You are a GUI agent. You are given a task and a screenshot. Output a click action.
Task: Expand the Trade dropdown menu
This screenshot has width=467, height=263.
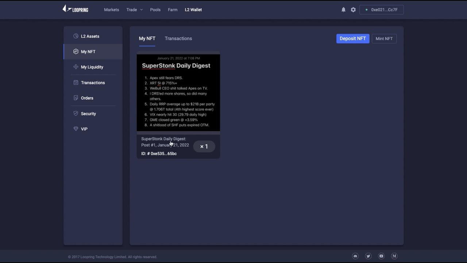[x=134, y=10]
